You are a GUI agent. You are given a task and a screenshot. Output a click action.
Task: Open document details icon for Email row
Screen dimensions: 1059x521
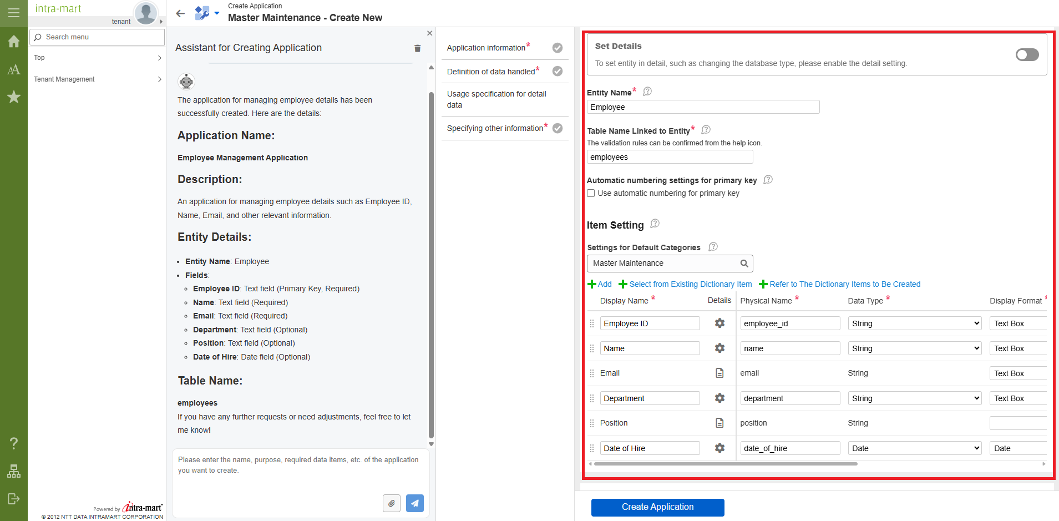(719, 373)
